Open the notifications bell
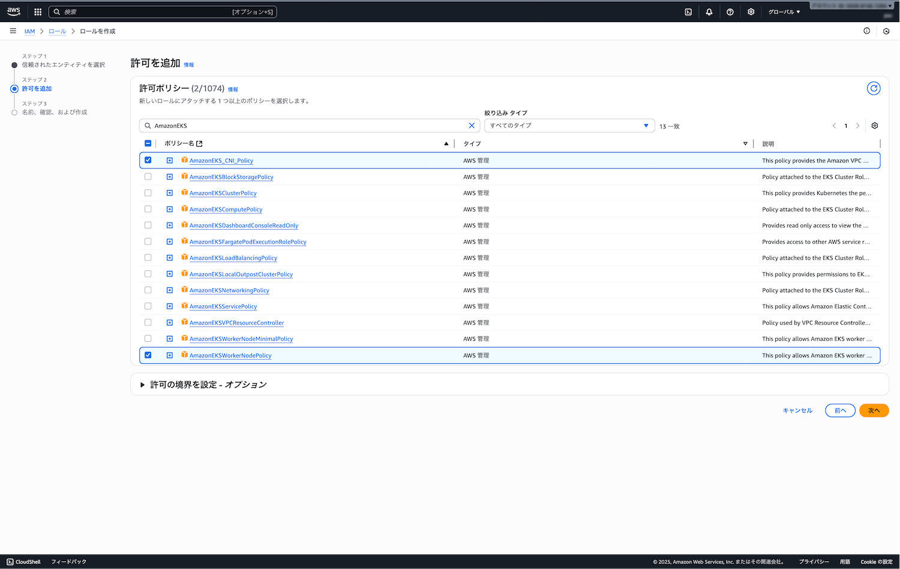Viewport: 900px width, 569px height. pos(709,12)
